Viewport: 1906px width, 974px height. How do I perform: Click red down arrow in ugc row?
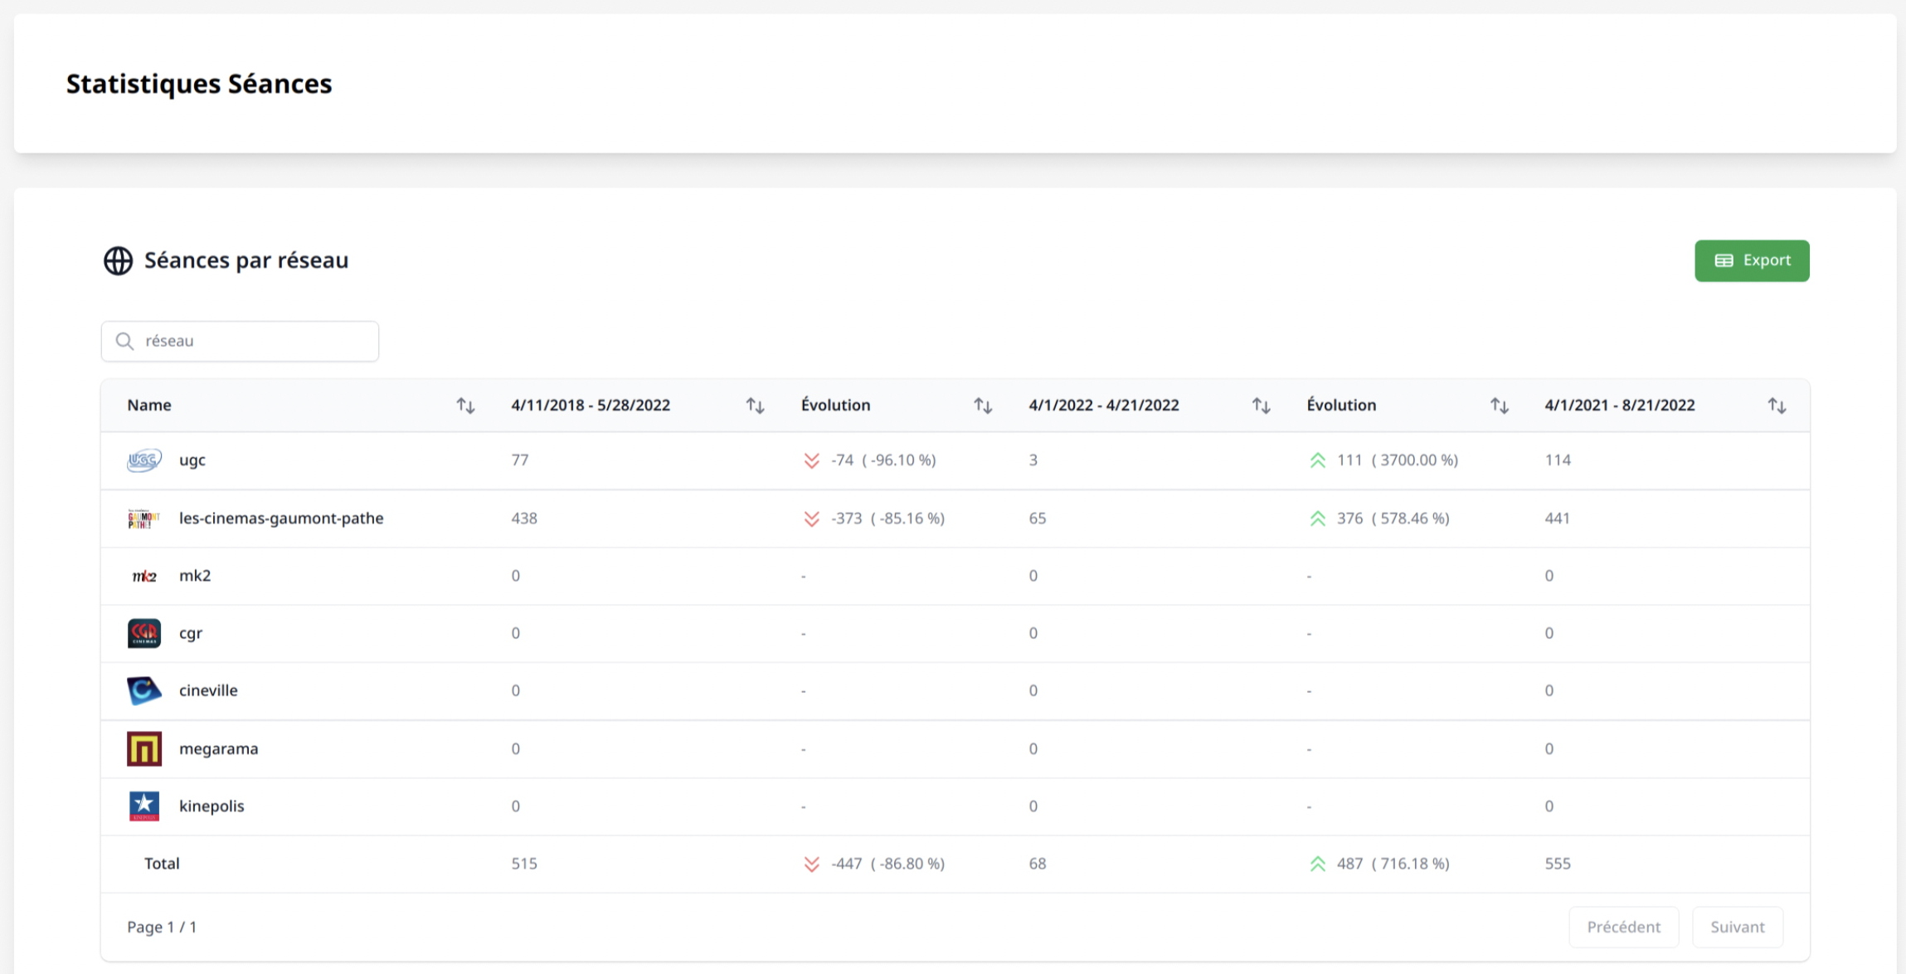pos(812,460)
